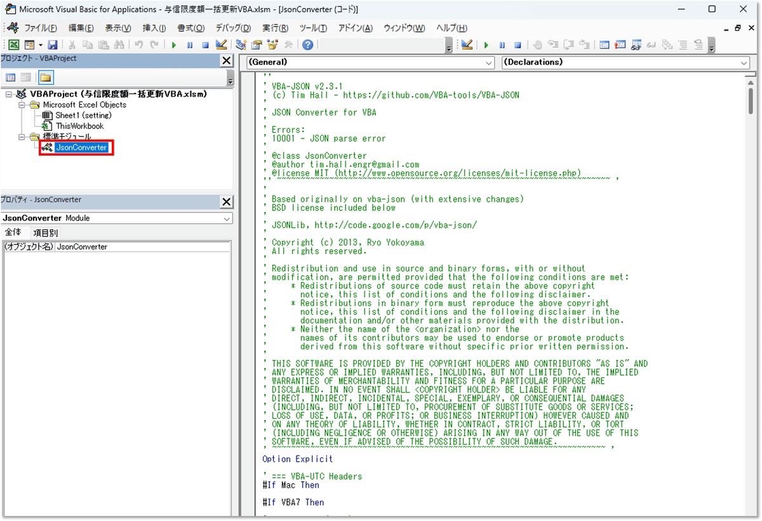Click the code window vertical scrollbar thumb

tap(751, 100)
